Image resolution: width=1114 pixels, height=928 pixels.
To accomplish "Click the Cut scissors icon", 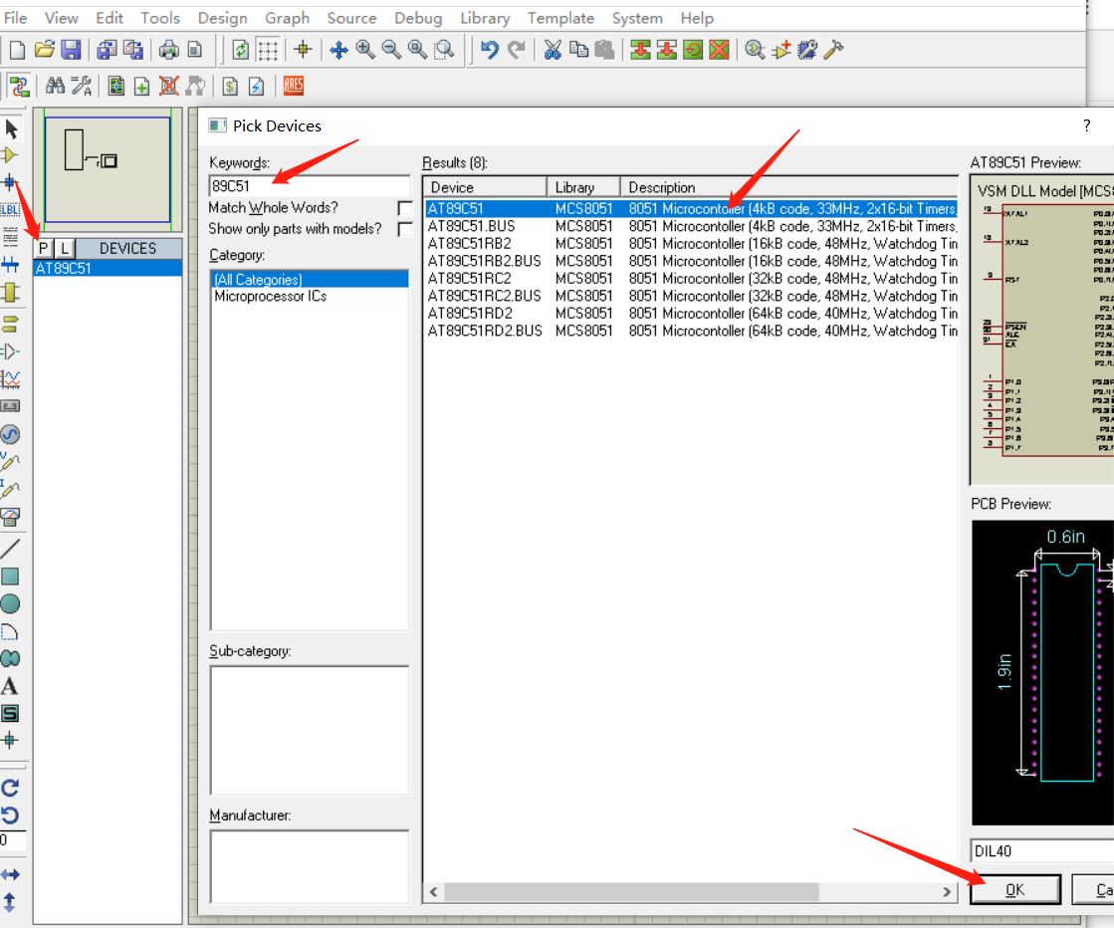I will coord(553,50).
